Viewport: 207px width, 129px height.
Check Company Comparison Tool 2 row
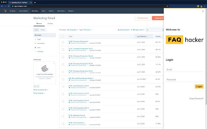coord(63,72)
